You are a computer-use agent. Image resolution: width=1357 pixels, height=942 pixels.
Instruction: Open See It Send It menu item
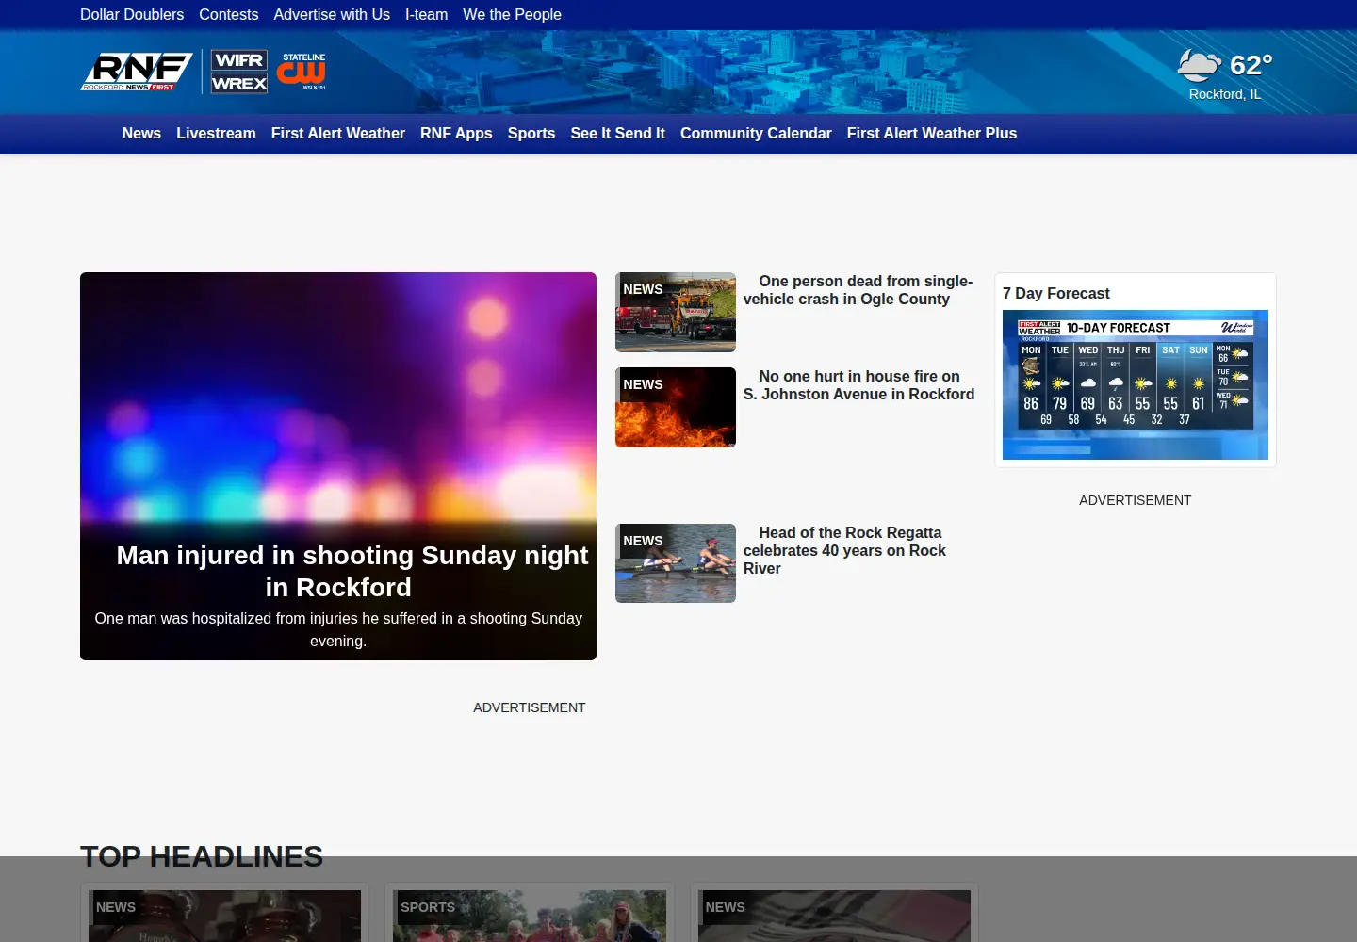pos(618,134)
